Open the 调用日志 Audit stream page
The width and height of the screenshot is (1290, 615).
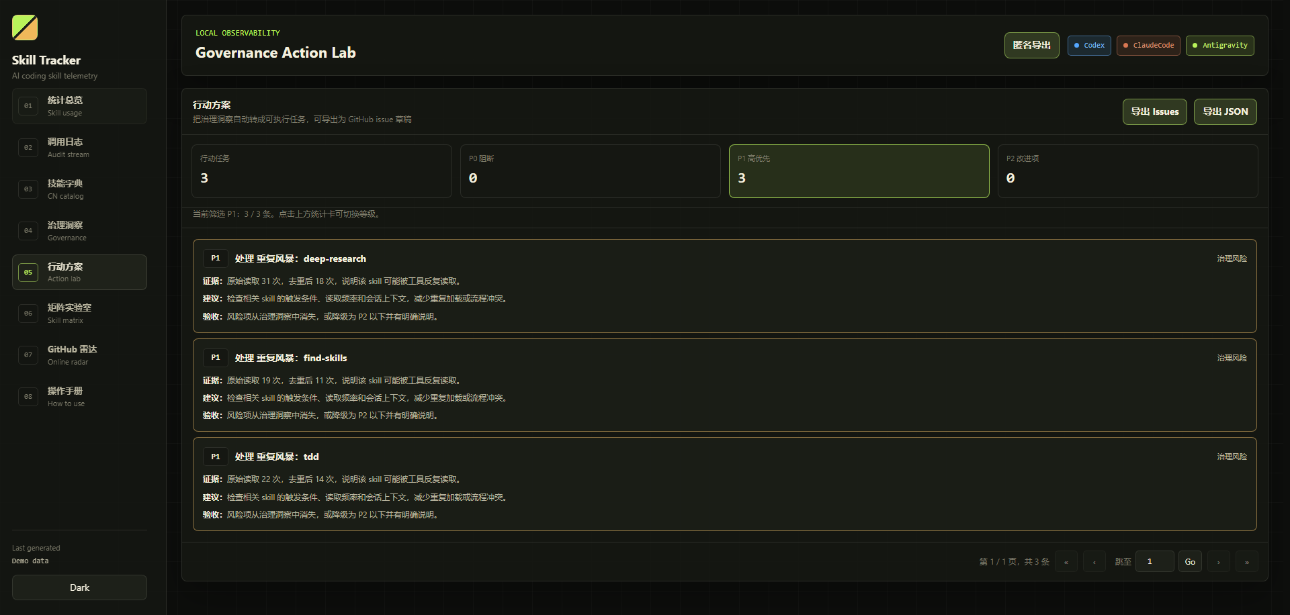(x=79, y=148)
